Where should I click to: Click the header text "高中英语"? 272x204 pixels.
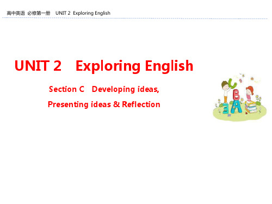[x=16, y=13]
